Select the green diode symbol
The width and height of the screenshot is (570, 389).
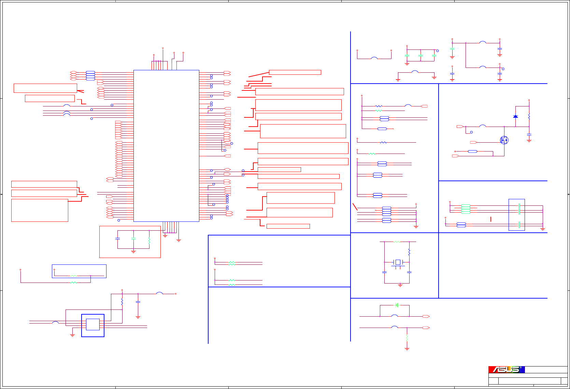pos(397,305)
